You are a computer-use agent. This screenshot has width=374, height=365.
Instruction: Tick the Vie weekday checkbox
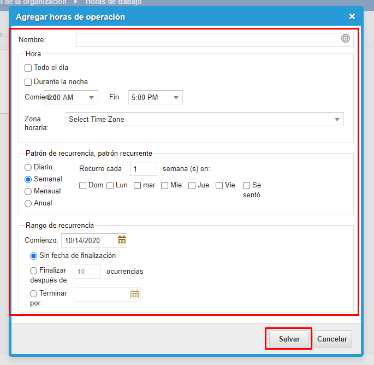click(219, 185)
